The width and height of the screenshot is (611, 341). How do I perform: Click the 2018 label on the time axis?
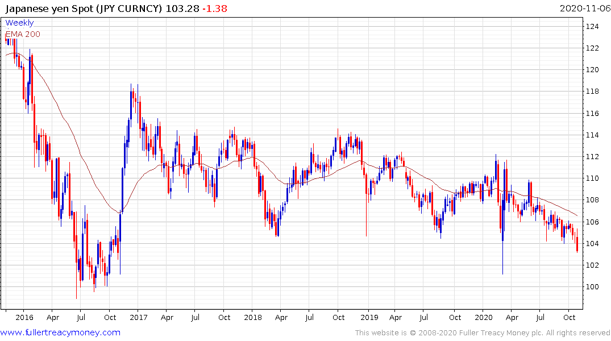(x=252, y=317)
